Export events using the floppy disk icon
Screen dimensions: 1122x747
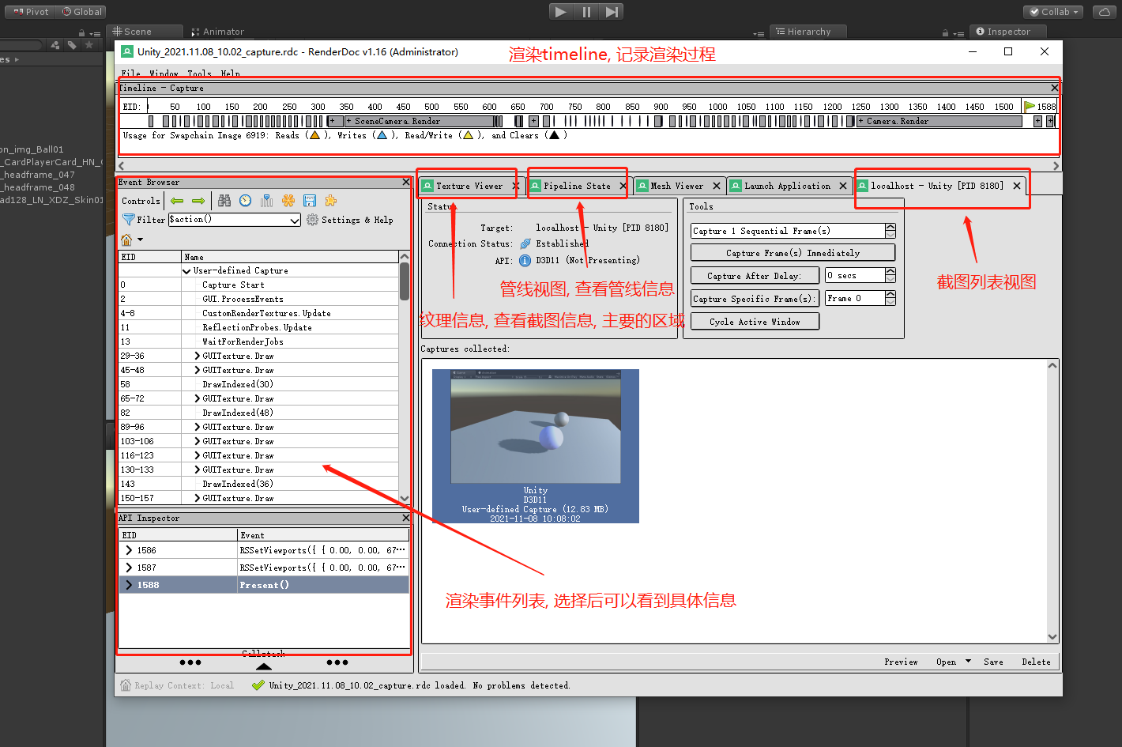[x=310, y=201]
